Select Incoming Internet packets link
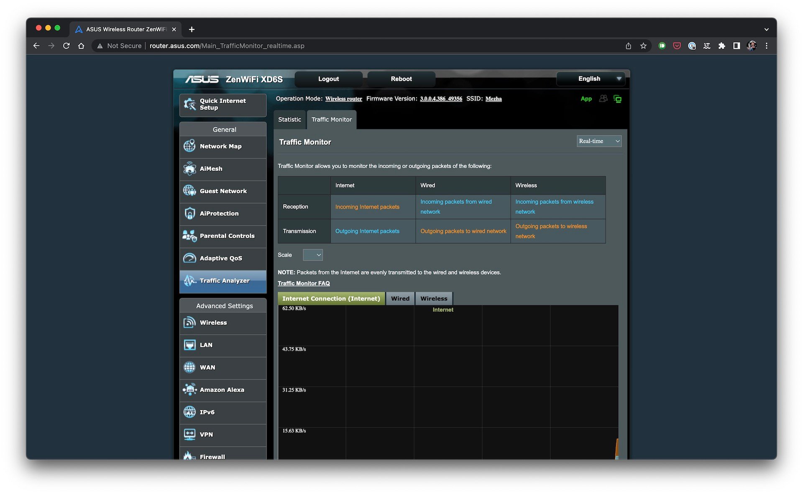803x494 pixels. coord(367,206)
